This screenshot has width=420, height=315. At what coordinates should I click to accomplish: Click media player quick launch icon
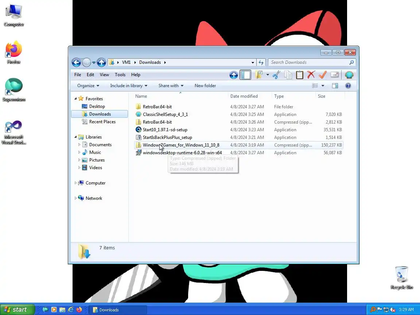pos(54,310)
